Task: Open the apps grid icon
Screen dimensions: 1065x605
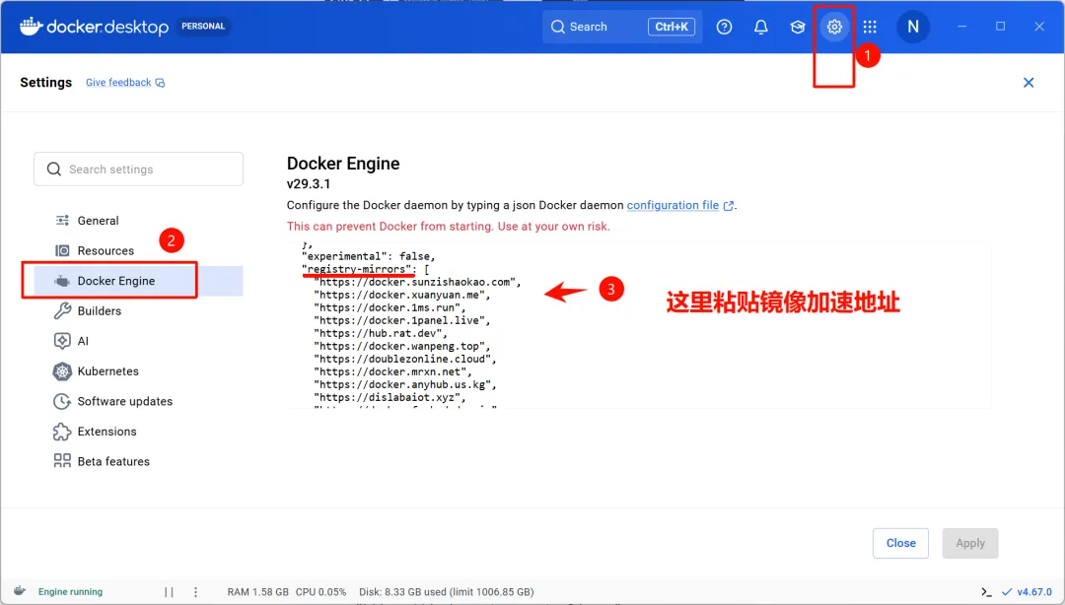Action: 870,27
